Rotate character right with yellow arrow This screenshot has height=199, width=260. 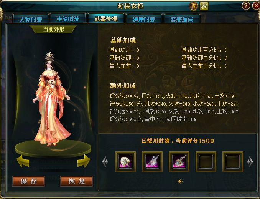(84, 161)
